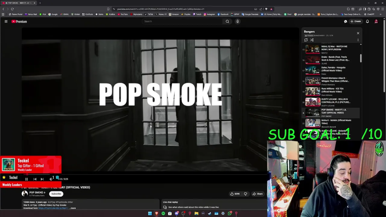Viewport: 386px width, 217px height.
Task: Bookmark this page icon in address bar
Action: click(108, 9)
